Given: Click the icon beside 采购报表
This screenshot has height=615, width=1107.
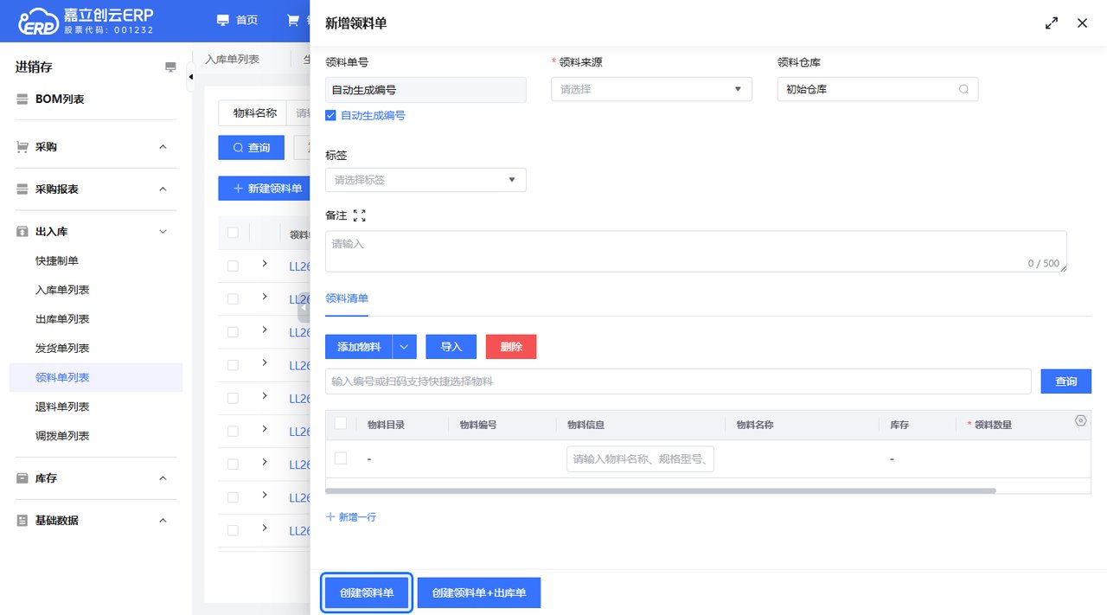Looking at the screenshot, I should 22,189.
